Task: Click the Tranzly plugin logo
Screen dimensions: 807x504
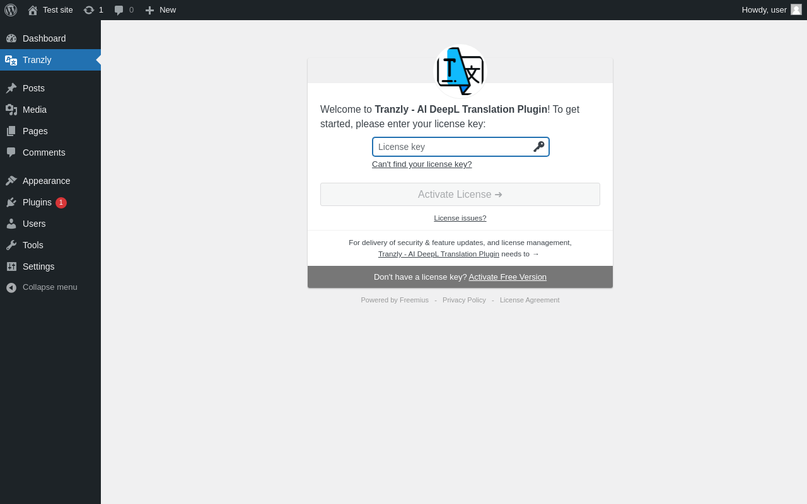Action: (x=460, y=71)
